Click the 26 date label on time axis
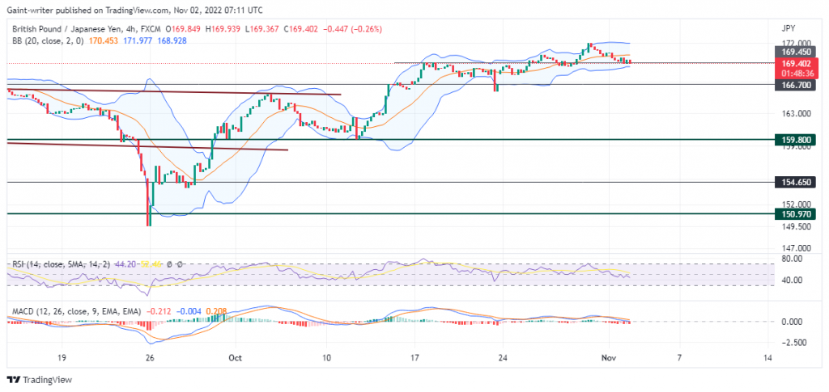The height and width of the screenshot is (392, 829). [x=150, y=358]
